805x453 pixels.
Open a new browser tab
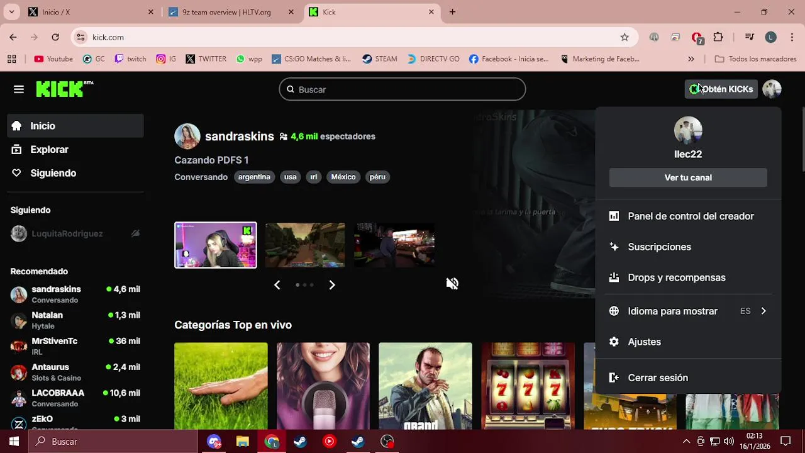(452, 12)
